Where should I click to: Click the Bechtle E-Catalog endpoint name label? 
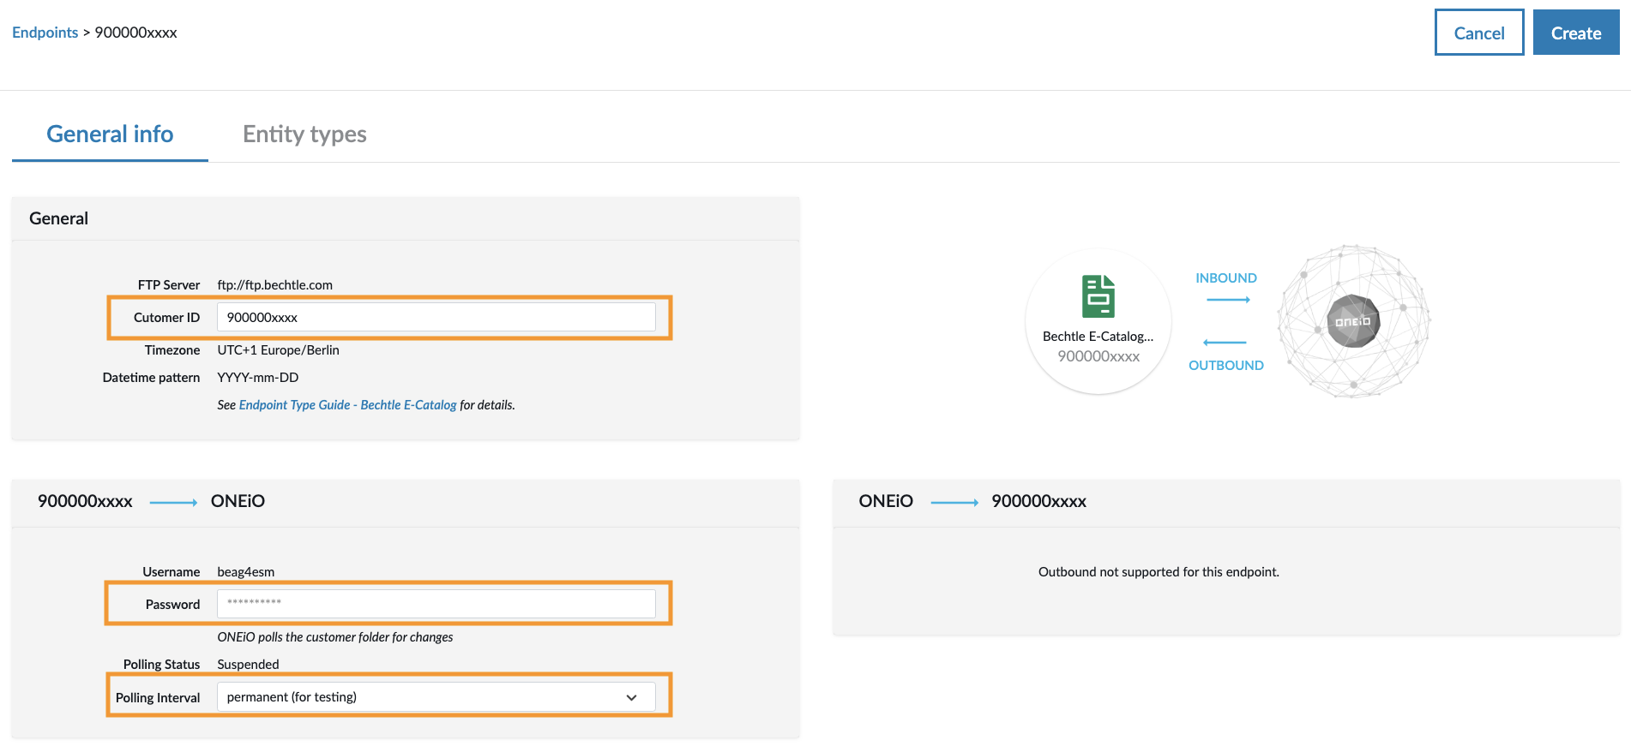point(1098,337)
